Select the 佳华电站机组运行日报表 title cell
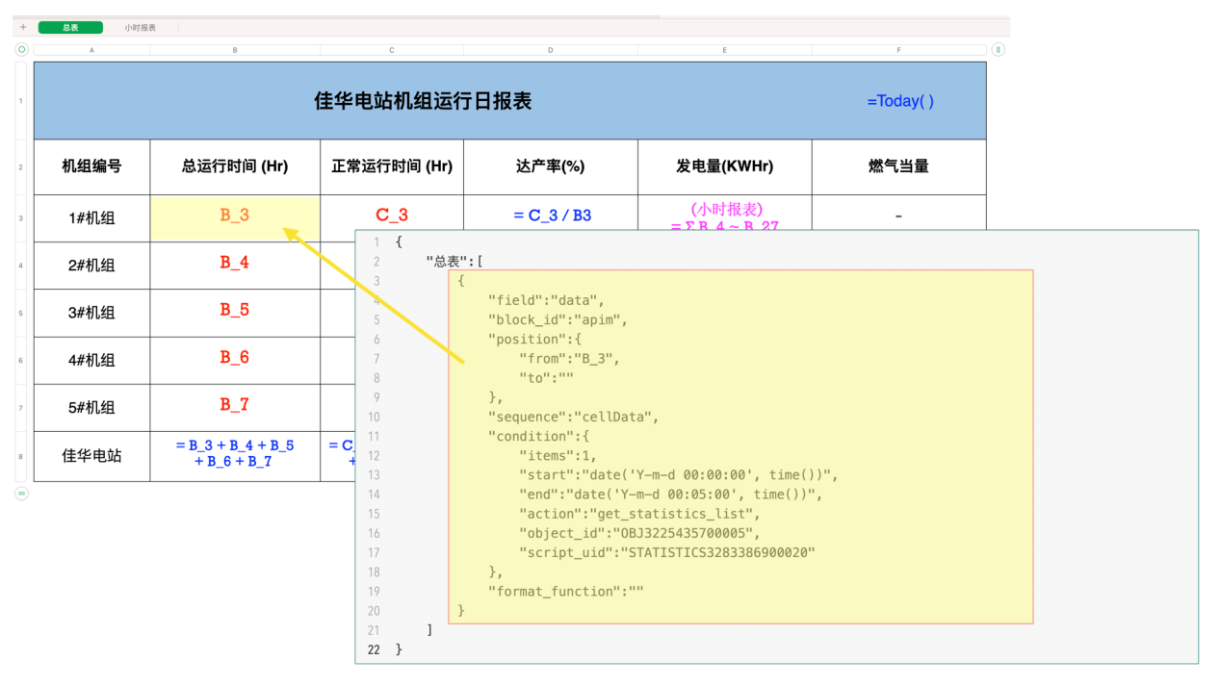Viewport: 1220px width, 686px height. coord(423,101)
